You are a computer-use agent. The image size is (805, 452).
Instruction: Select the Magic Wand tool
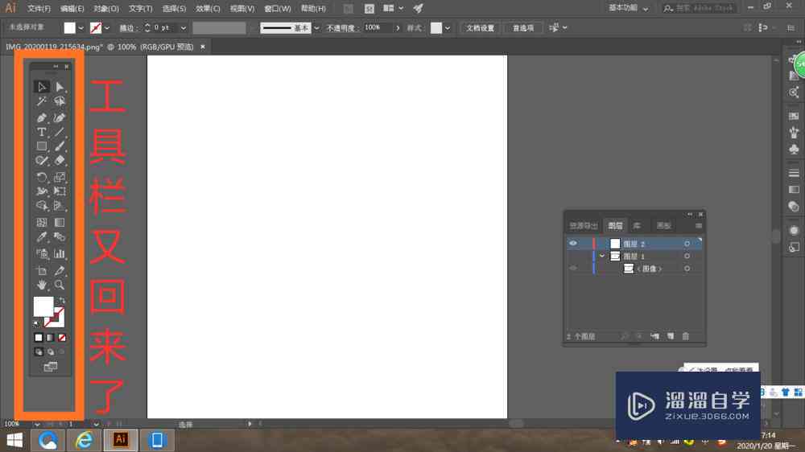(42, 101)
